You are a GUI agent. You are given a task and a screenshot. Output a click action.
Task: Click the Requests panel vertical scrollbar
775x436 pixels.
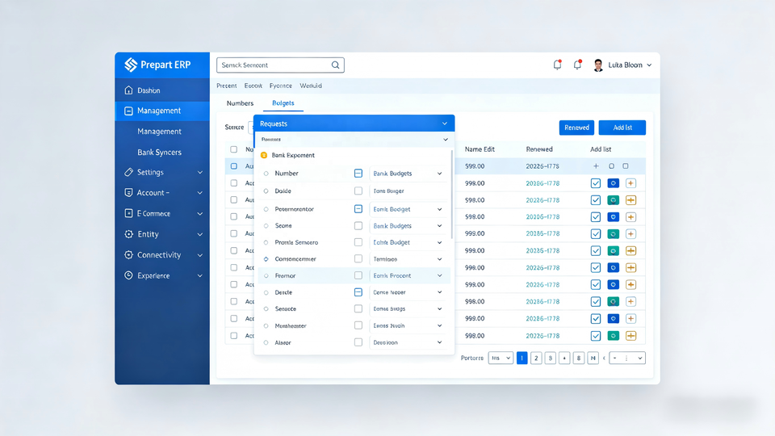452,195
